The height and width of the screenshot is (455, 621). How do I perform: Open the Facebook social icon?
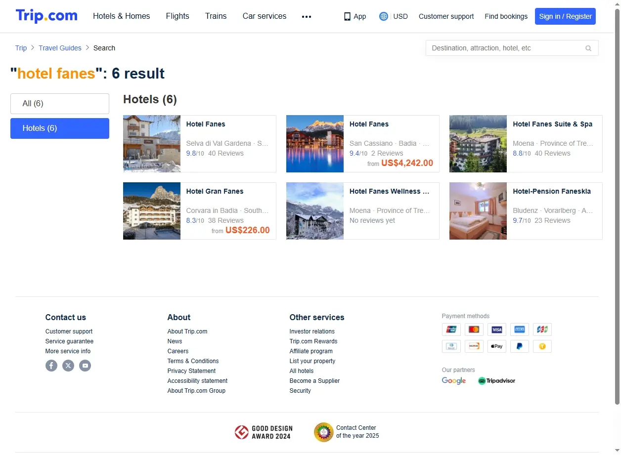51,366
